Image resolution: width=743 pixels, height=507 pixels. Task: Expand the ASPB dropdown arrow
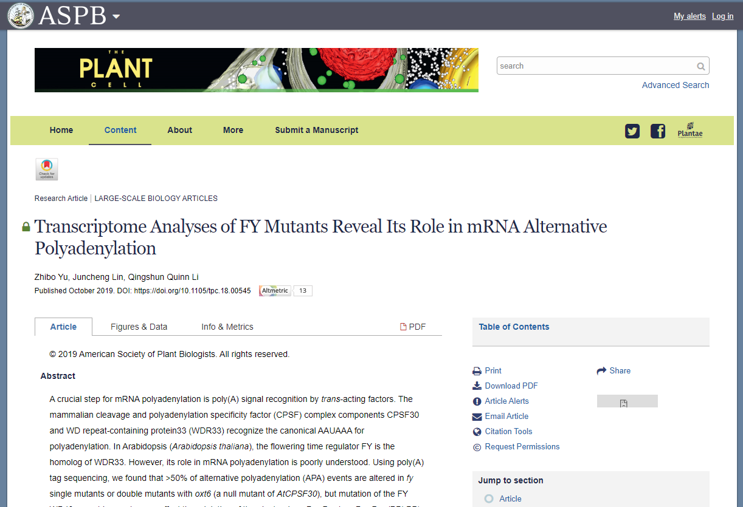click(116, 16)
